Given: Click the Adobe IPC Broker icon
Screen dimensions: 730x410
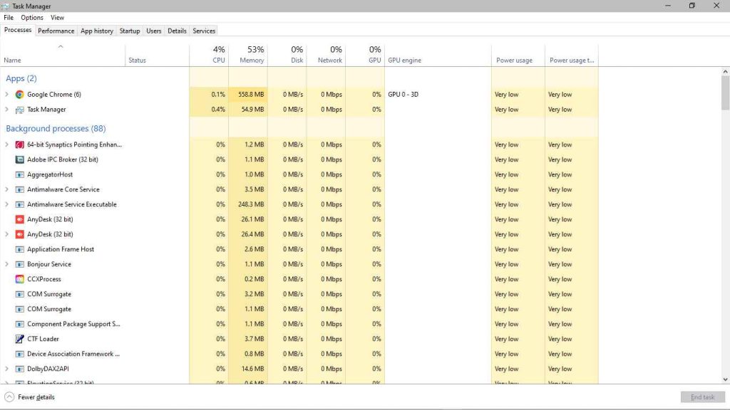Looking at the screenshot, I should [19, 159].
